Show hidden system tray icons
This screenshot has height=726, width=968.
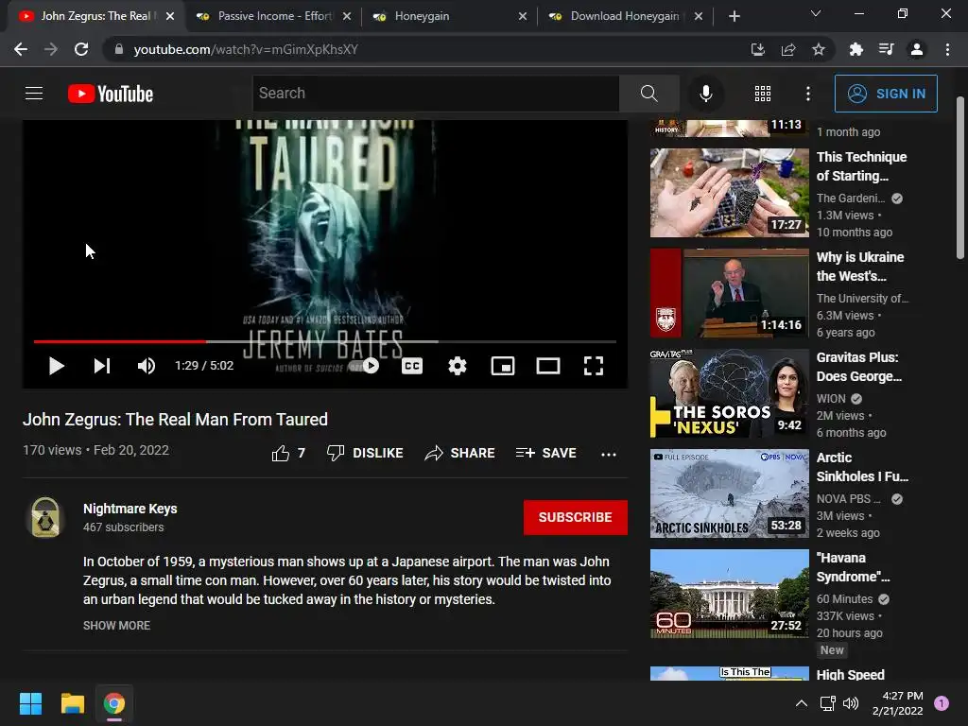[x=802, y=703]
